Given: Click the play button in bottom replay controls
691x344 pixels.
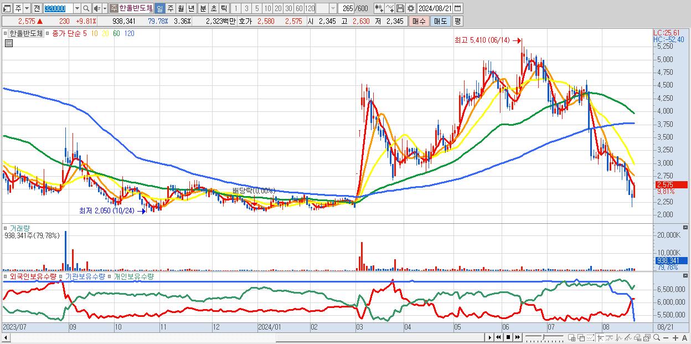Looking at the screenshot, I should 490,337.
